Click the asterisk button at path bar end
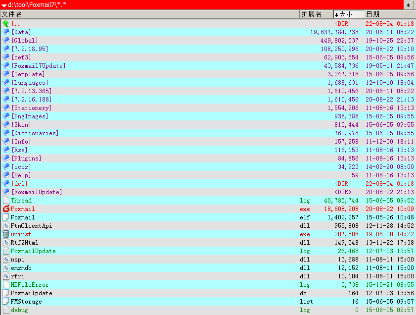The image size is (416, 315). pos(408,5)
